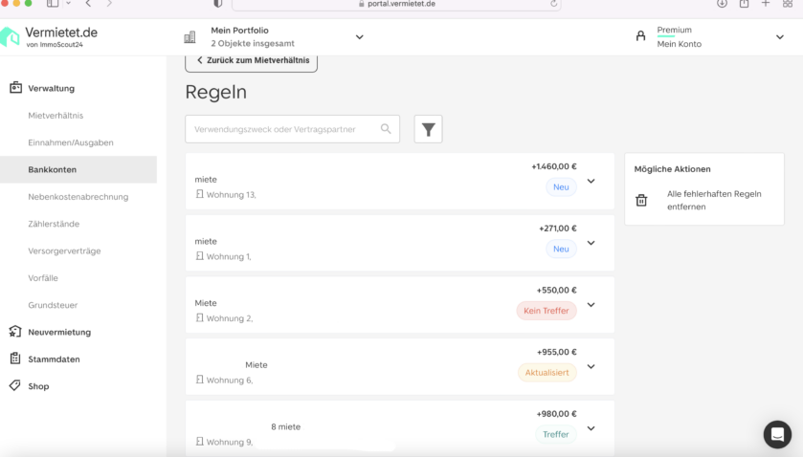Expand the Wohnung 13 rule row
803x457 pixels.
pyautogui.click(x=591, y=181)
